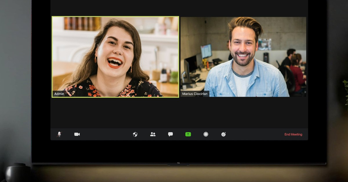Open the Participants icon
Image resolution: width=348 pixels, height=182 pixels.
click(153, 134)
